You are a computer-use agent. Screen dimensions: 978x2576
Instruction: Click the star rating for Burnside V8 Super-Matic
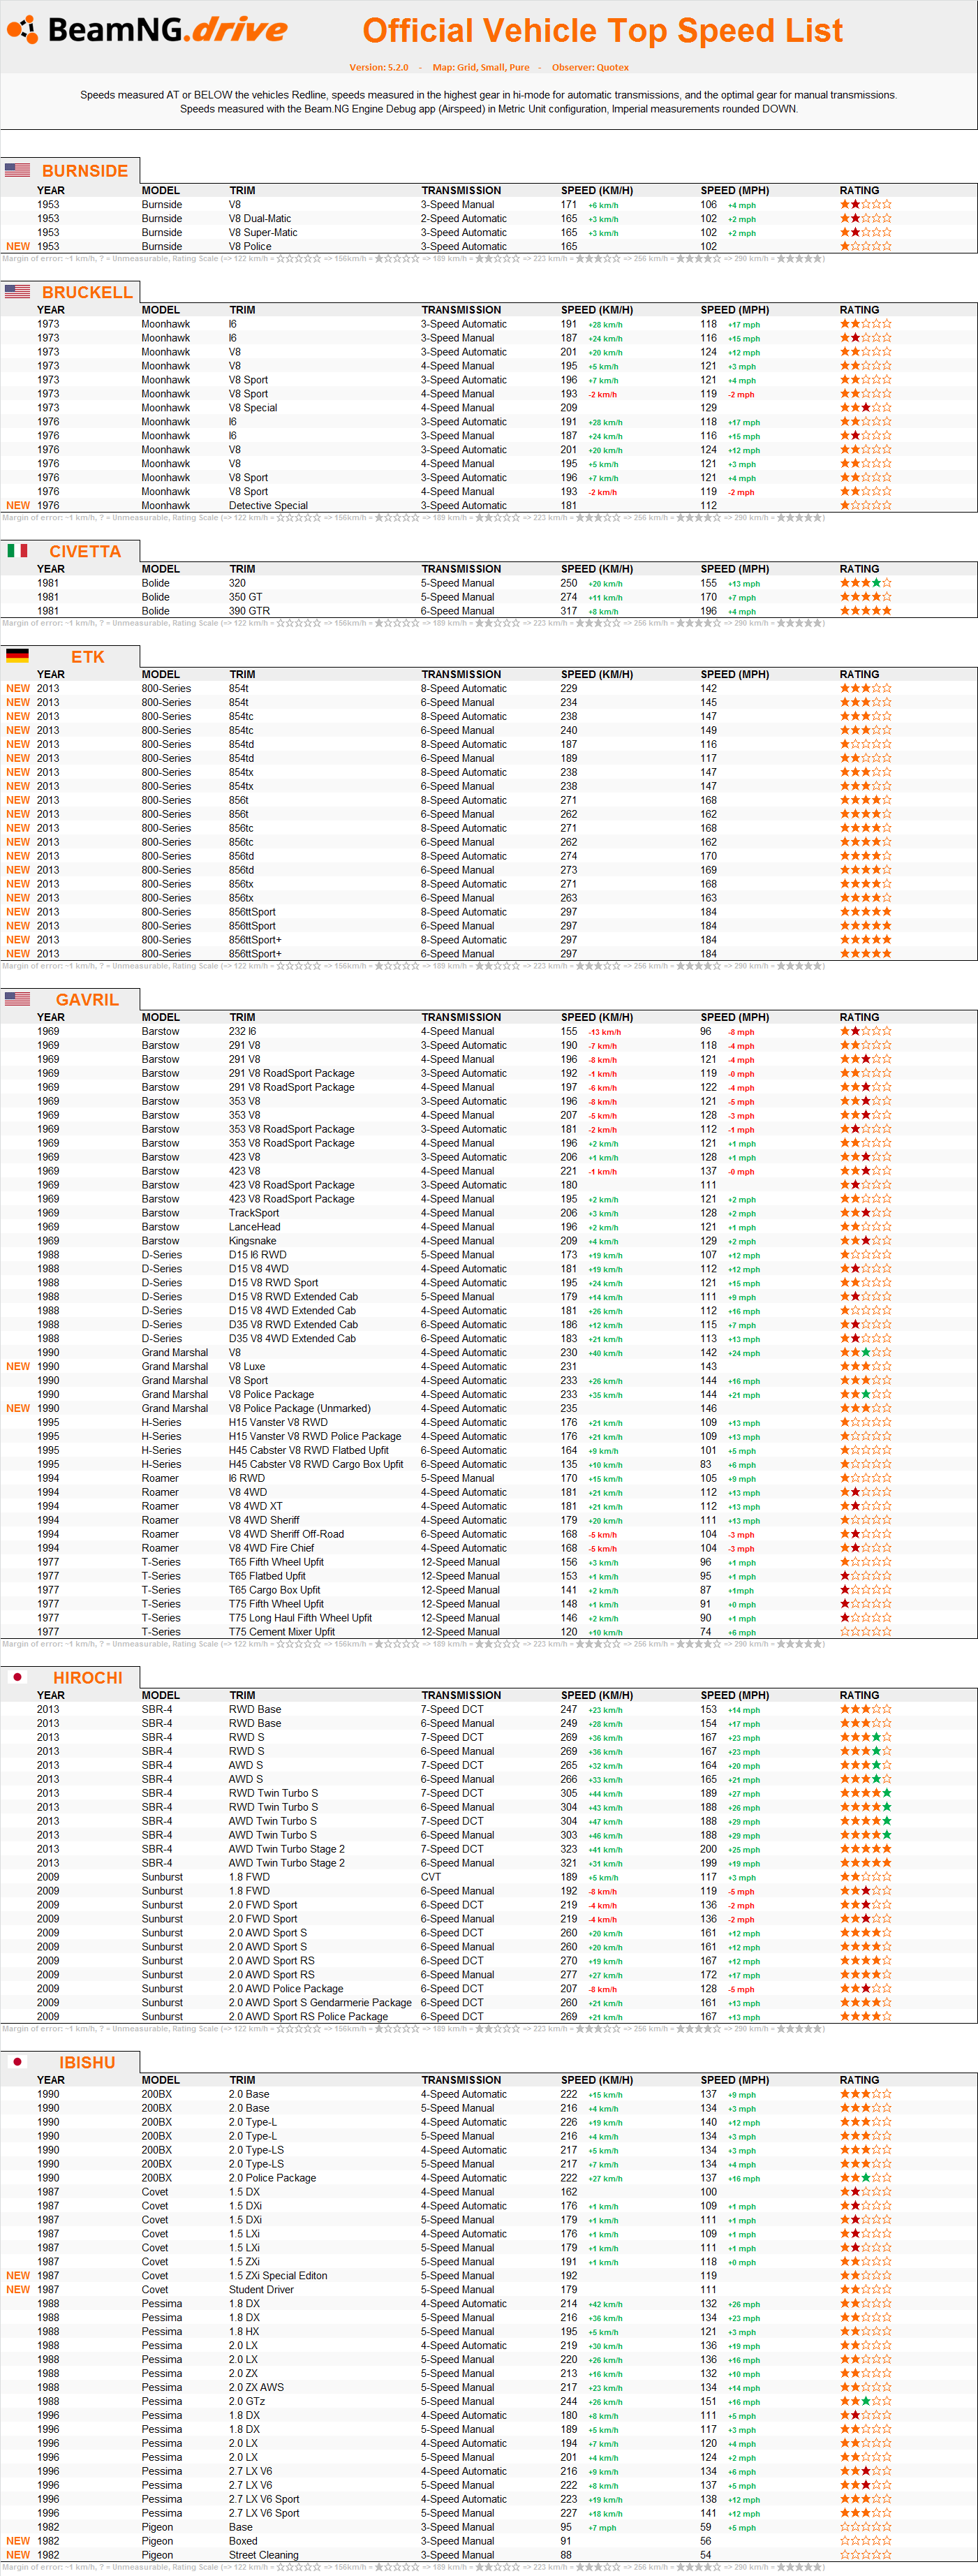(865, 232)
